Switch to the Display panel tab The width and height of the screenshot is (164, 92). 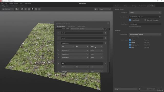[x=134, y=6]
